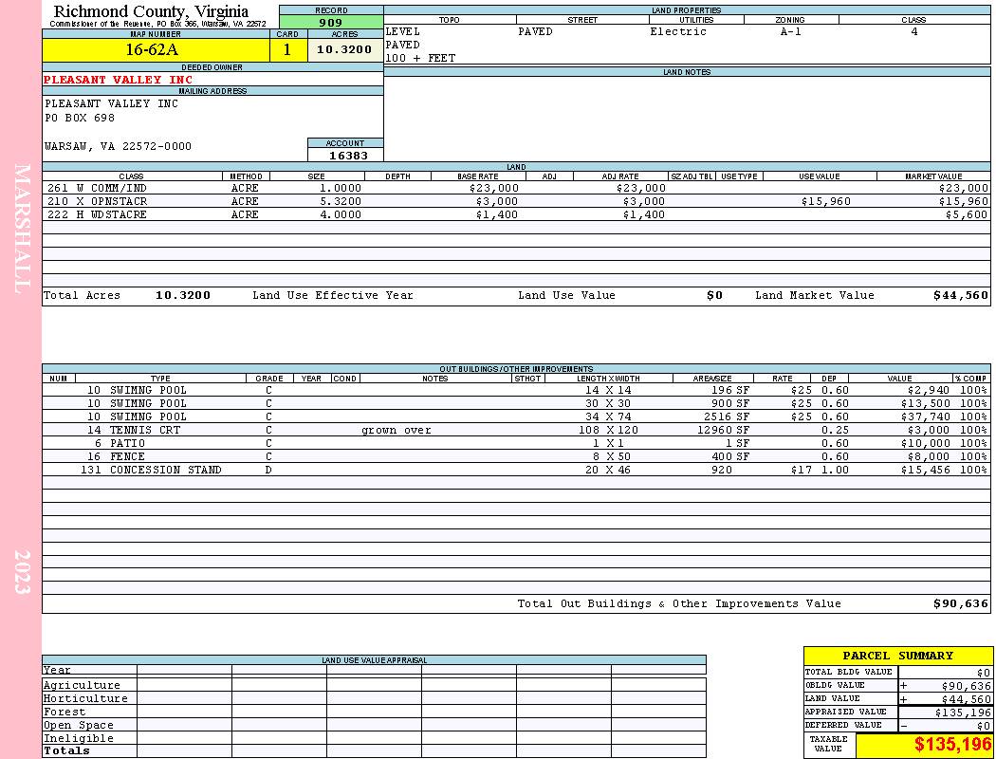Screen dimensions: 996x759
Task: Click the PATIO improvement row
Action: (x=516, y=443)
